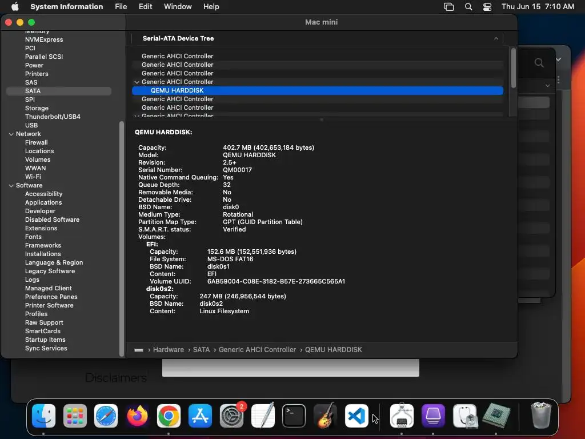Click the sidebar vertical scrollbar

tap(121, 239)
